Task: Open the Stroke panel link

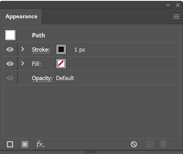Action: pyautogui.click(x=41, y=50)
